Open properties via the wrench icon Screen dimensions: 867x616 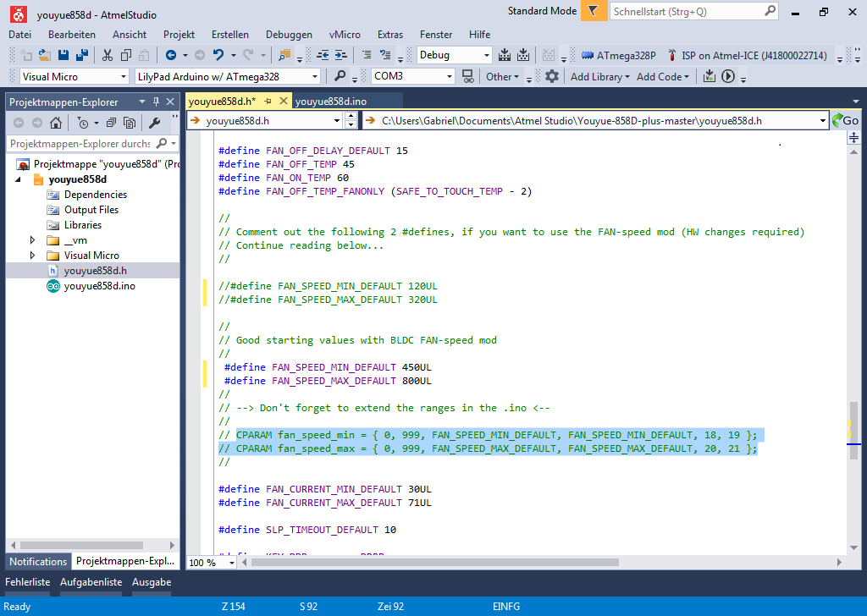(x=154, y=123)
